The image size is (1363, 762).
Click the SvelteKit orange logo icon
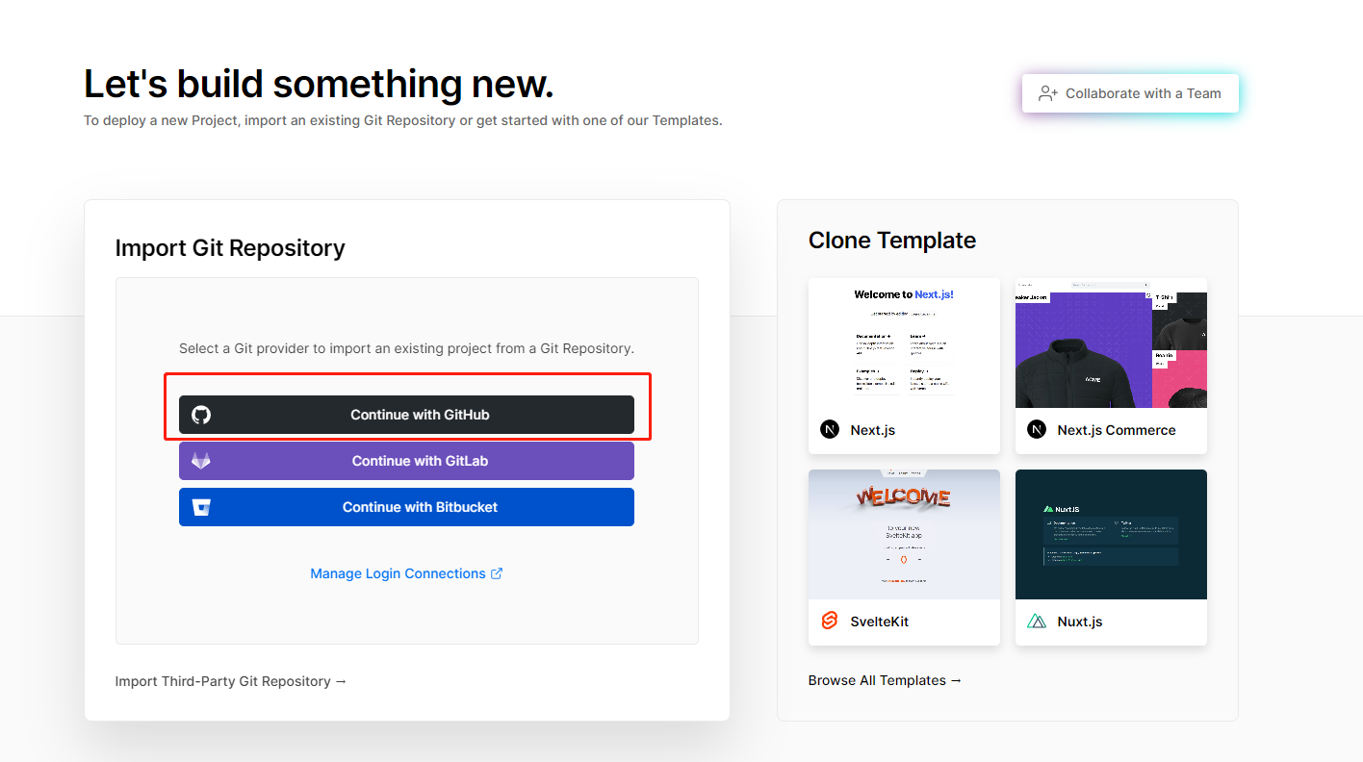click(830, 622)
